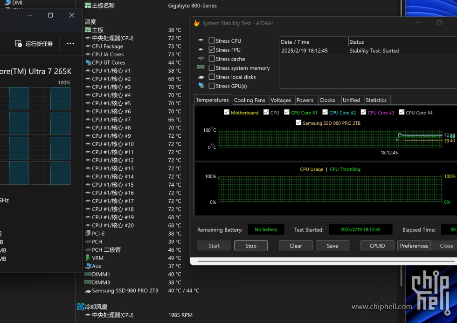Screen dimensions: 457x323
Task: Click the Status column header
Action: (403, 42)
